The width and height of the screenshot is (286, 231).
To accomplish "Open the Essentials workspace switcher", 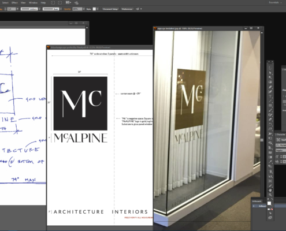I will (x=276, y=3).
